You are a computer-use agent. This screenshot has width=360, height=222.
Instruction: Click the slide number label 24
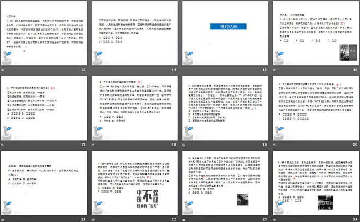point(355,219)
